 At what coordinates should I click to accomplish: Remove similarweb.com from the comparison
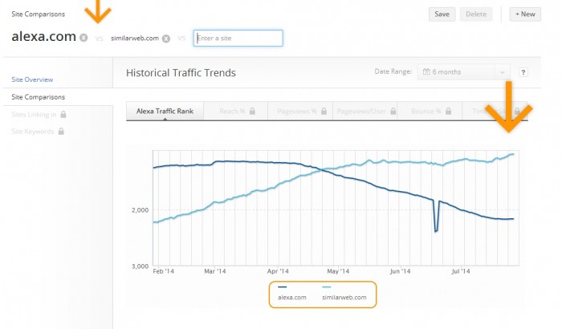click(166, 38)
